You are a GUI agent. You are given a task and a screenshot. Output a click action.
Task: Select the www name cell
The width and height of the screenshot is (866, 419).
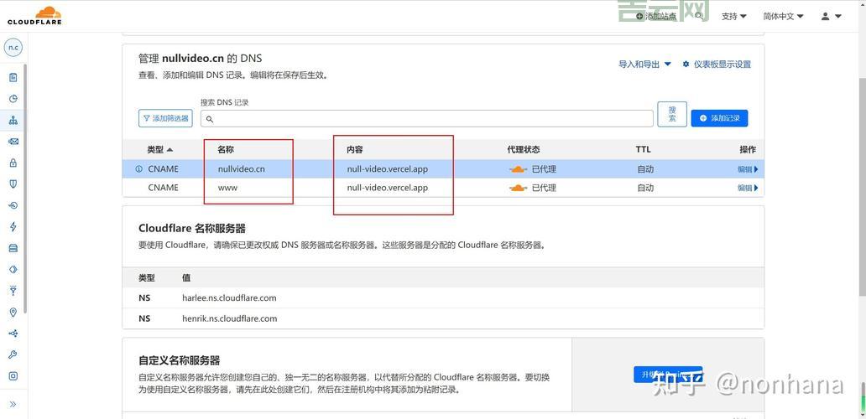click(227, 188)
